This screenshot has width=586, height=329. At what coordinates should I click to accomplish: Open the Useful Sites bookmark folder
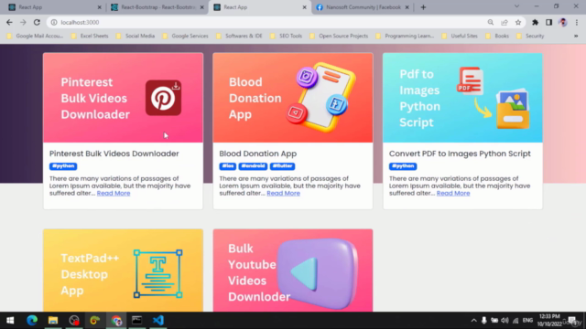pyautogui.click(x=460, y=36)
